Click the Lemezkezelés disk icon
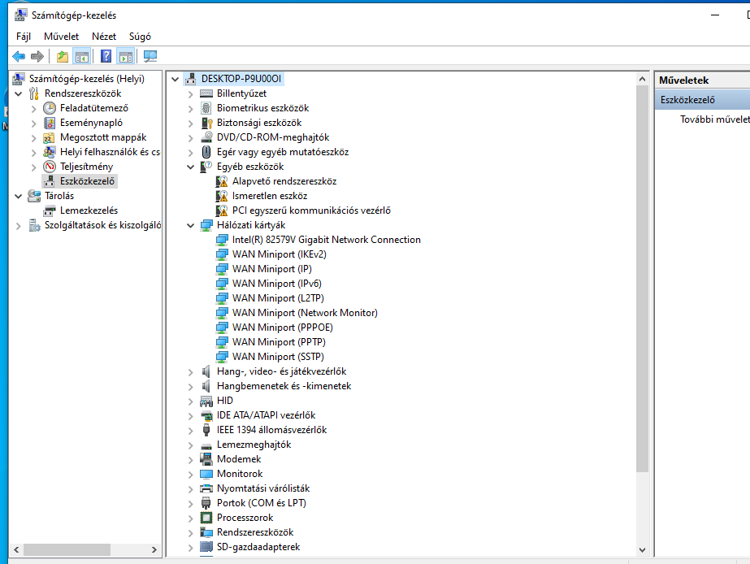 click(x=50, y=210)
